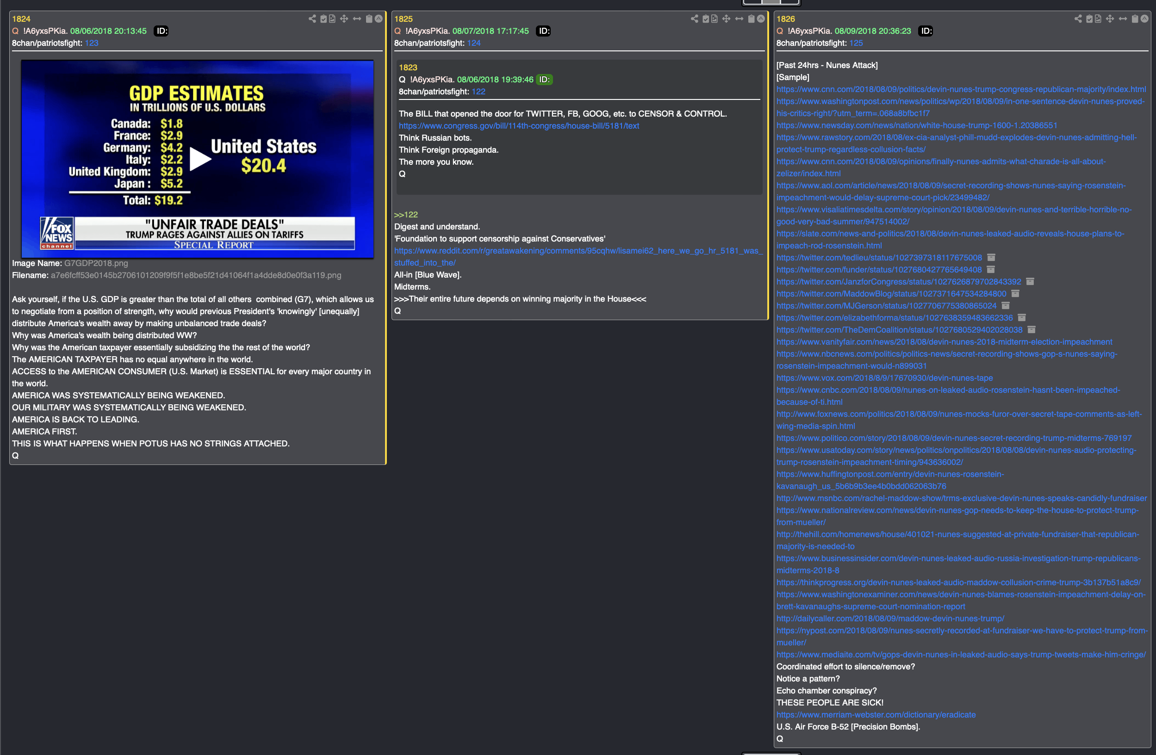Open the circular archive icon on post 1826

(x=1144, y=19)
